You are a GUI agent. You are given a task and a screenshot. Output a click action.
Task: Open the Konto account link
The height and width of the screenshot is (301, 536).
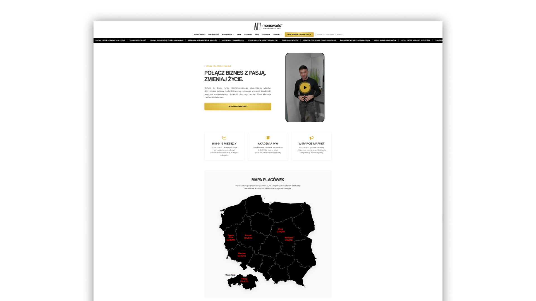pyautogui.click(x=339, y=35)
